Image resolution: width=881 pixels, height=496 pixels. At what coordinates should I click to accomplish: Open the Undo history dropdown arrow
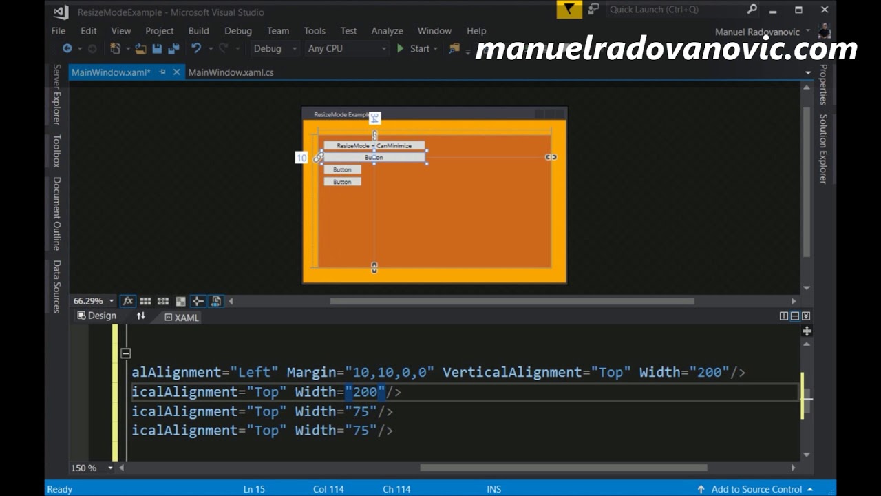click(211, 49)
